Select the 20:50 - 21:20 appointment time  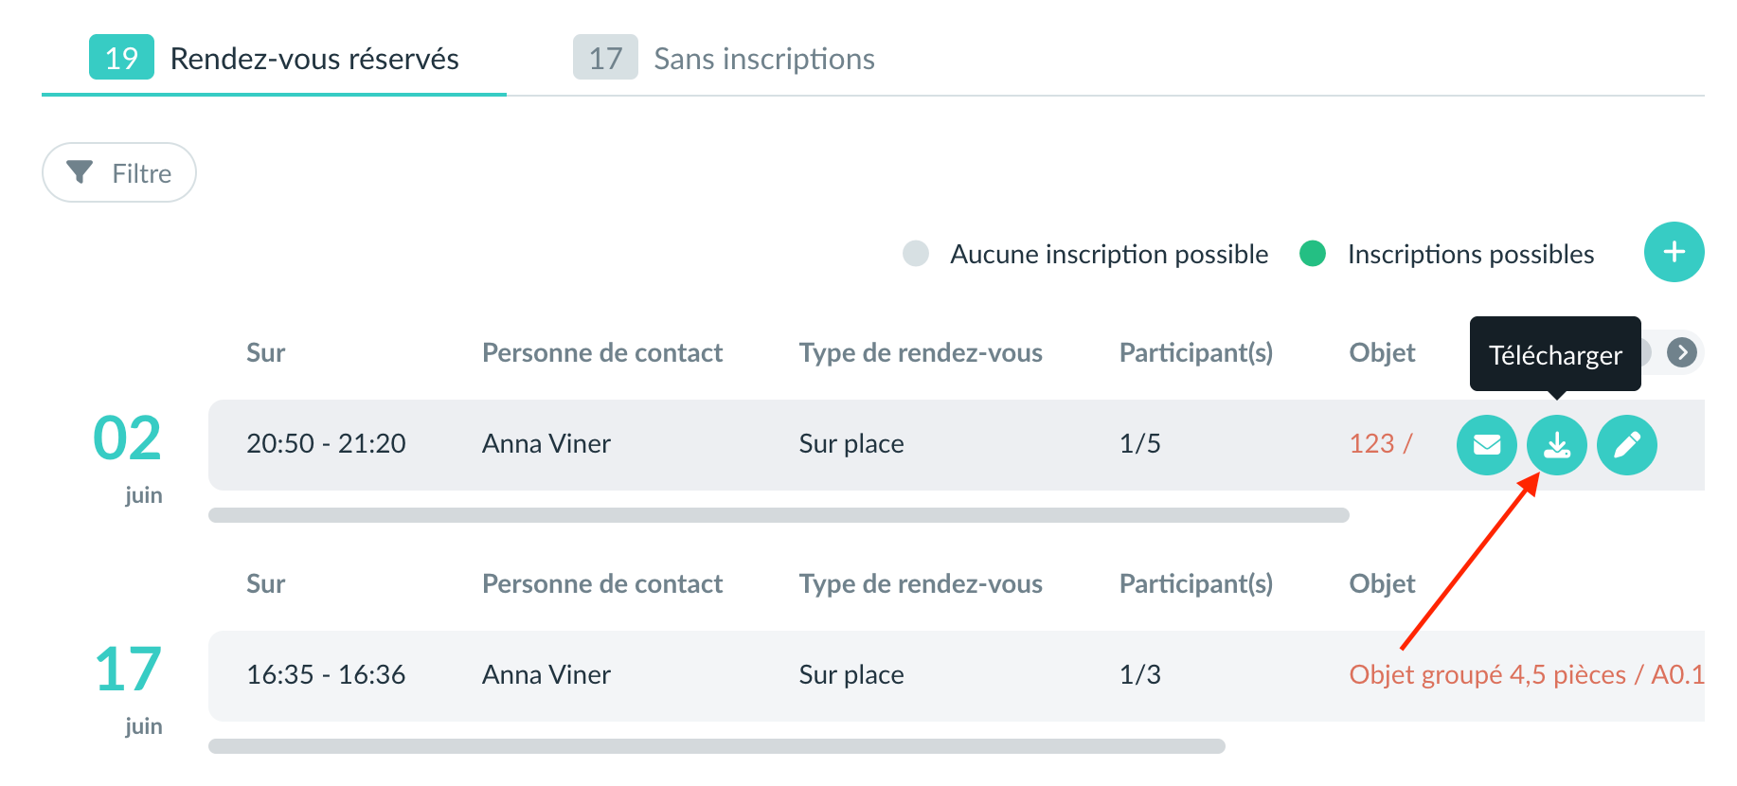point(326,443)
